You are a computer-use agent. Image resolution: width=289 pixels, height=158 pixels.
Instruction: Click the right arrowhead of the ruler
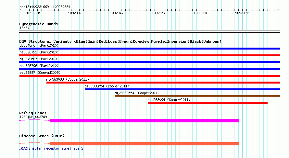coord(279,10)
